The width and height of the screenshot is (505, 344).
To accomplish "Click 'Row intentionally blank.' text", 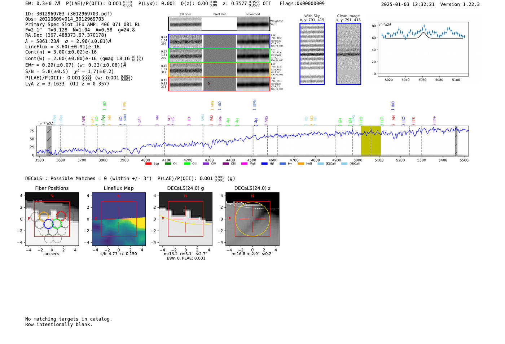I will pyautogui.click(x=59, y=325).
